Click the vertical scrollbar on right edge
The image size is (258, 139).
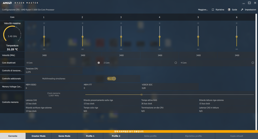click(256, 72)
